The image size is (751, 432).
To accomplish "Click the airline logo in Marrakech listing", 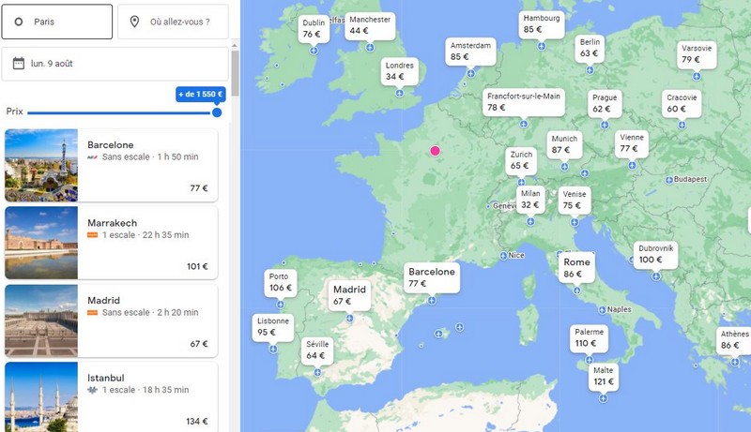I will (92, 235).
